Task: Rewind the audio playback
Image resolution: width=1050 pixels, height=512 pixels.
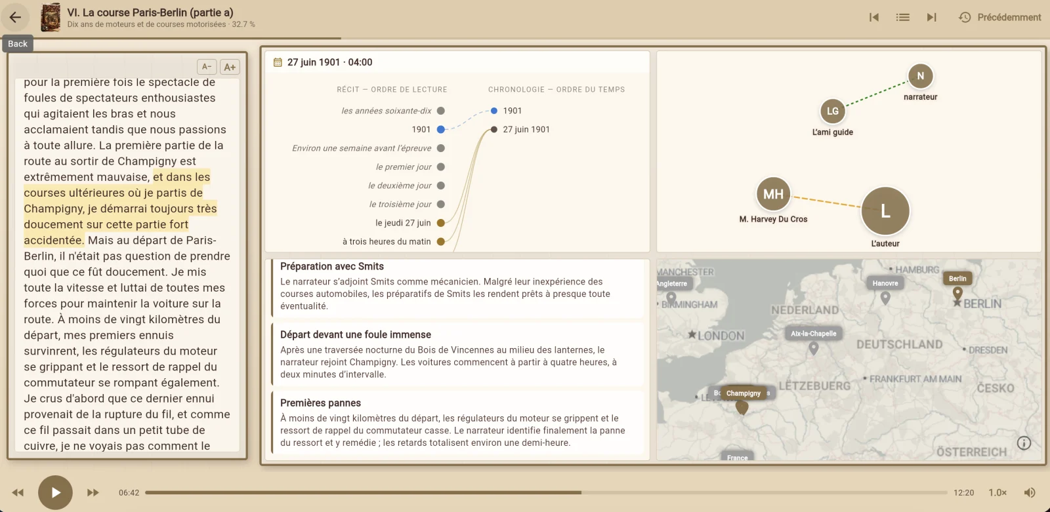Action: coord(18,492)
